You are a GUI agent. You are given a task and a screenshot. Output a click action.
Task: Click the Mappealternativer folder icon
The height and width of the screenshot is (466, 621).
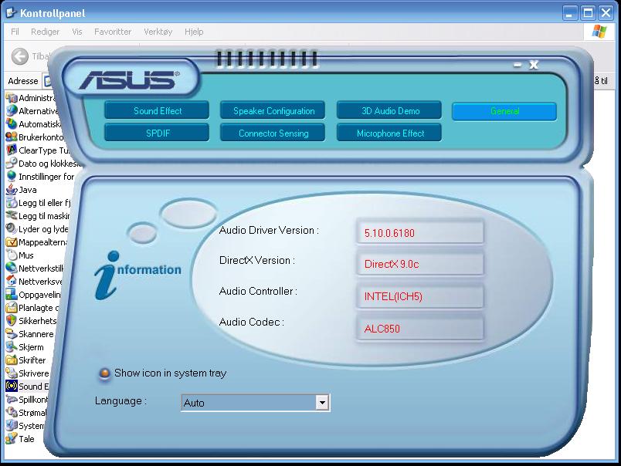[12, 241]
